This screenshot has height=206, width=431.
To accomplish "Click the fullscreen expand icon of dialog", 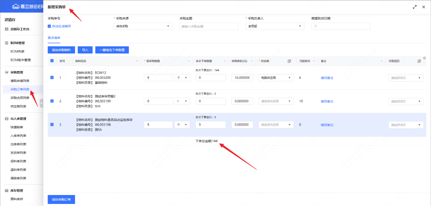I will coord(415,7).
